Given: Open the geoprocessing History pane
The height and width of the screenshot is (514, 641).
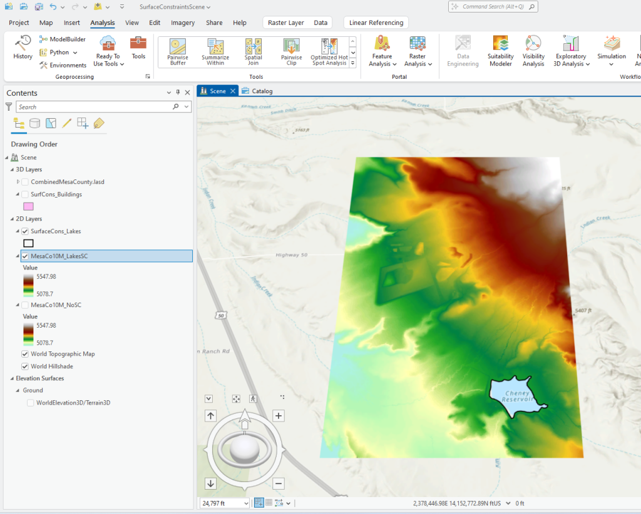Looking at the screenshot, I should [23, 48].
